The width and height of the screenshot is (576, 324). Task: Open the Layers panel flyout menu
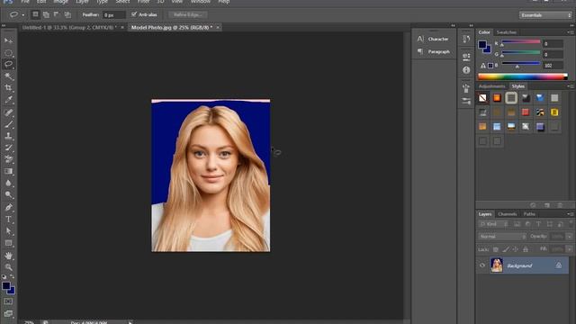(571, 214)
